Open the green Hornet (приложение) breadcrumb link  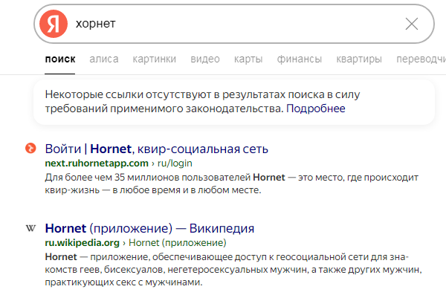coord(178,242)
